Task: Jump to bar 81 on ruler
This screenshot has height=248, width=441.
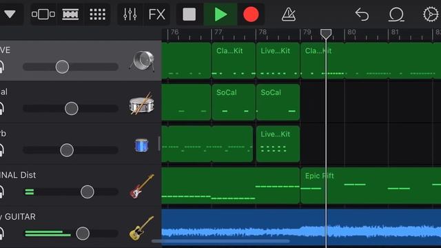Action: click(x=395, y=32)
